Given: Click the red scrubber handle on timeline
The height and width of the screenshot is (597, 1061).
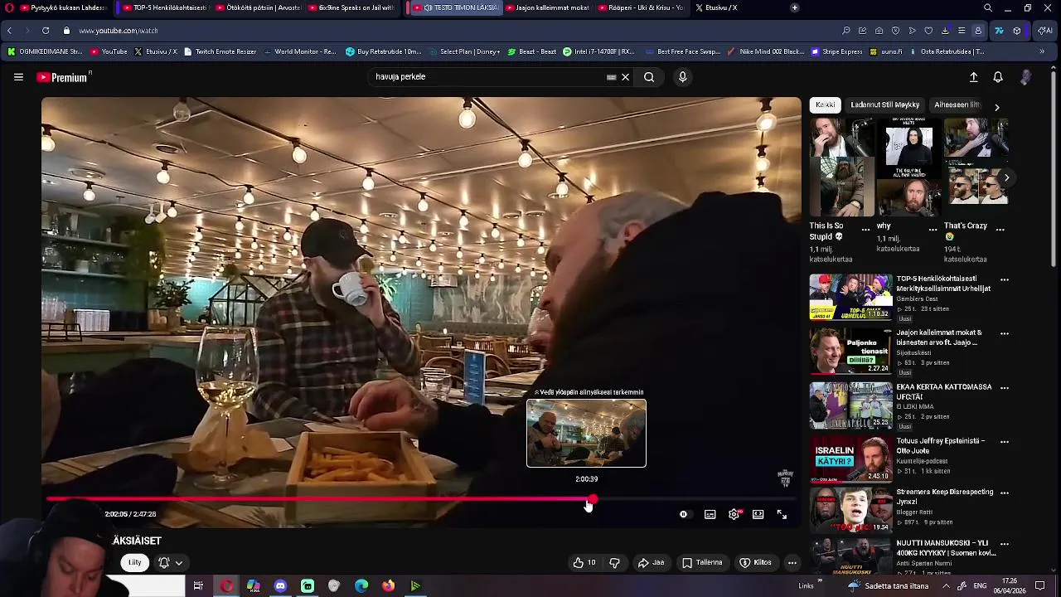Looking at the screenshot, I should pos(591,500).
